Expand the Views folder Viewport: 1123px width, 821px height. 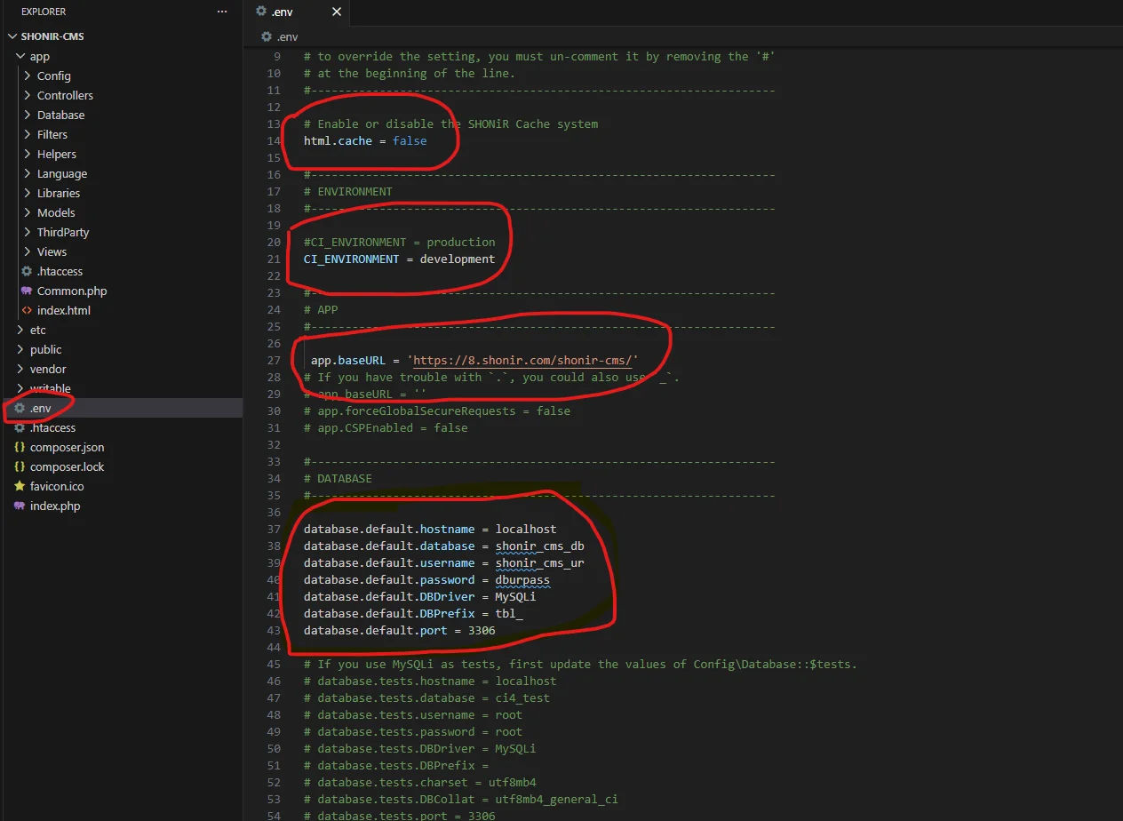pos(28,251)
